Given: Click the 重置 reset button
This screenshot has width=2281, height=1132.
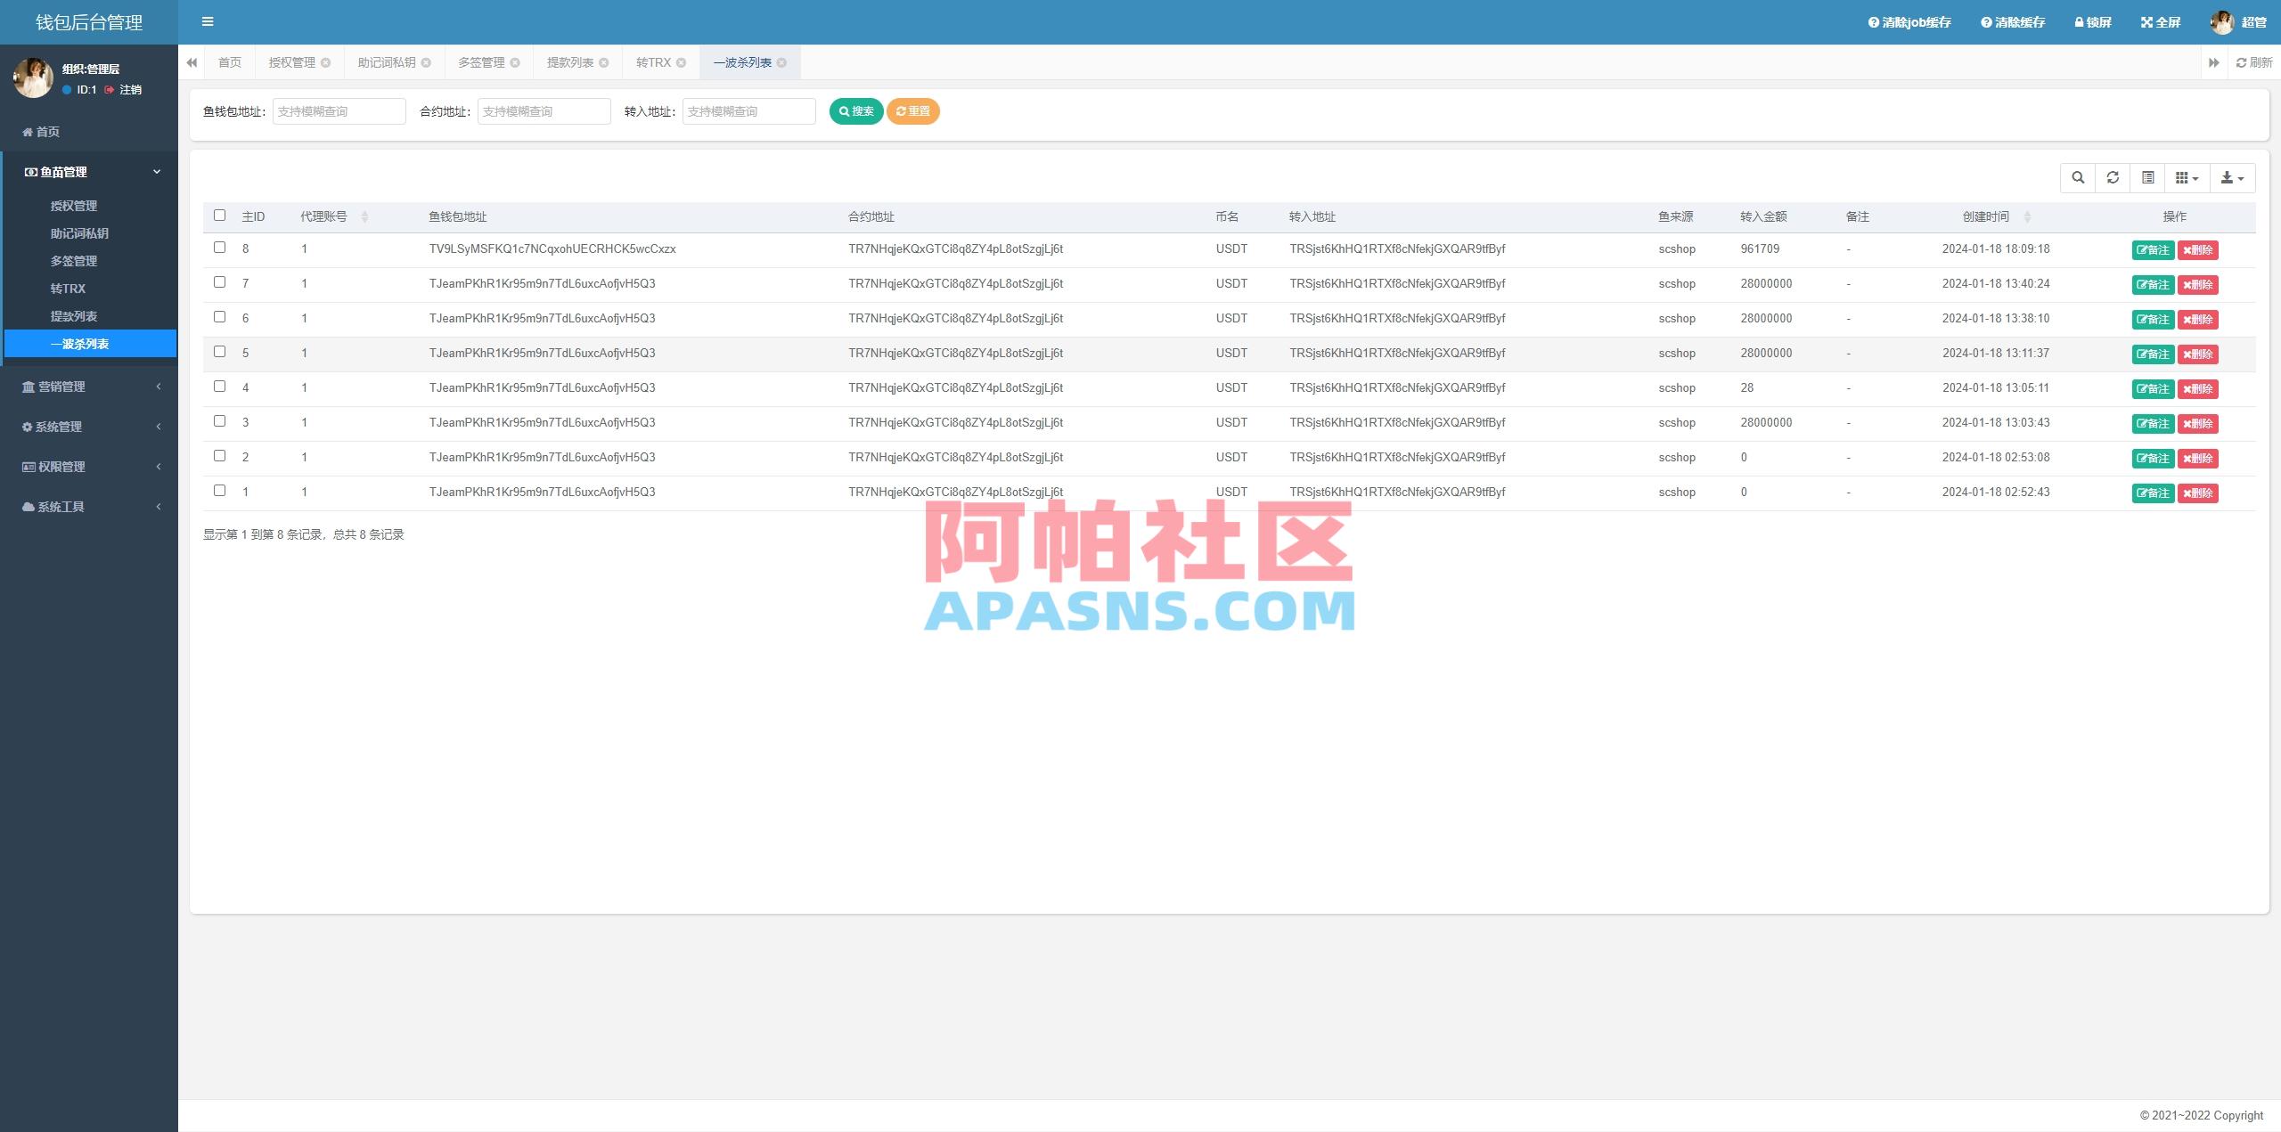Looking at the screenshot, I should (912, 111).
